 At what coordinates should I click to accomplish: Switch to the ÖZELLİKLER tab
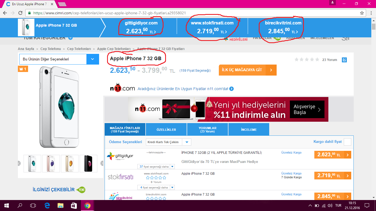pos(166,129)
